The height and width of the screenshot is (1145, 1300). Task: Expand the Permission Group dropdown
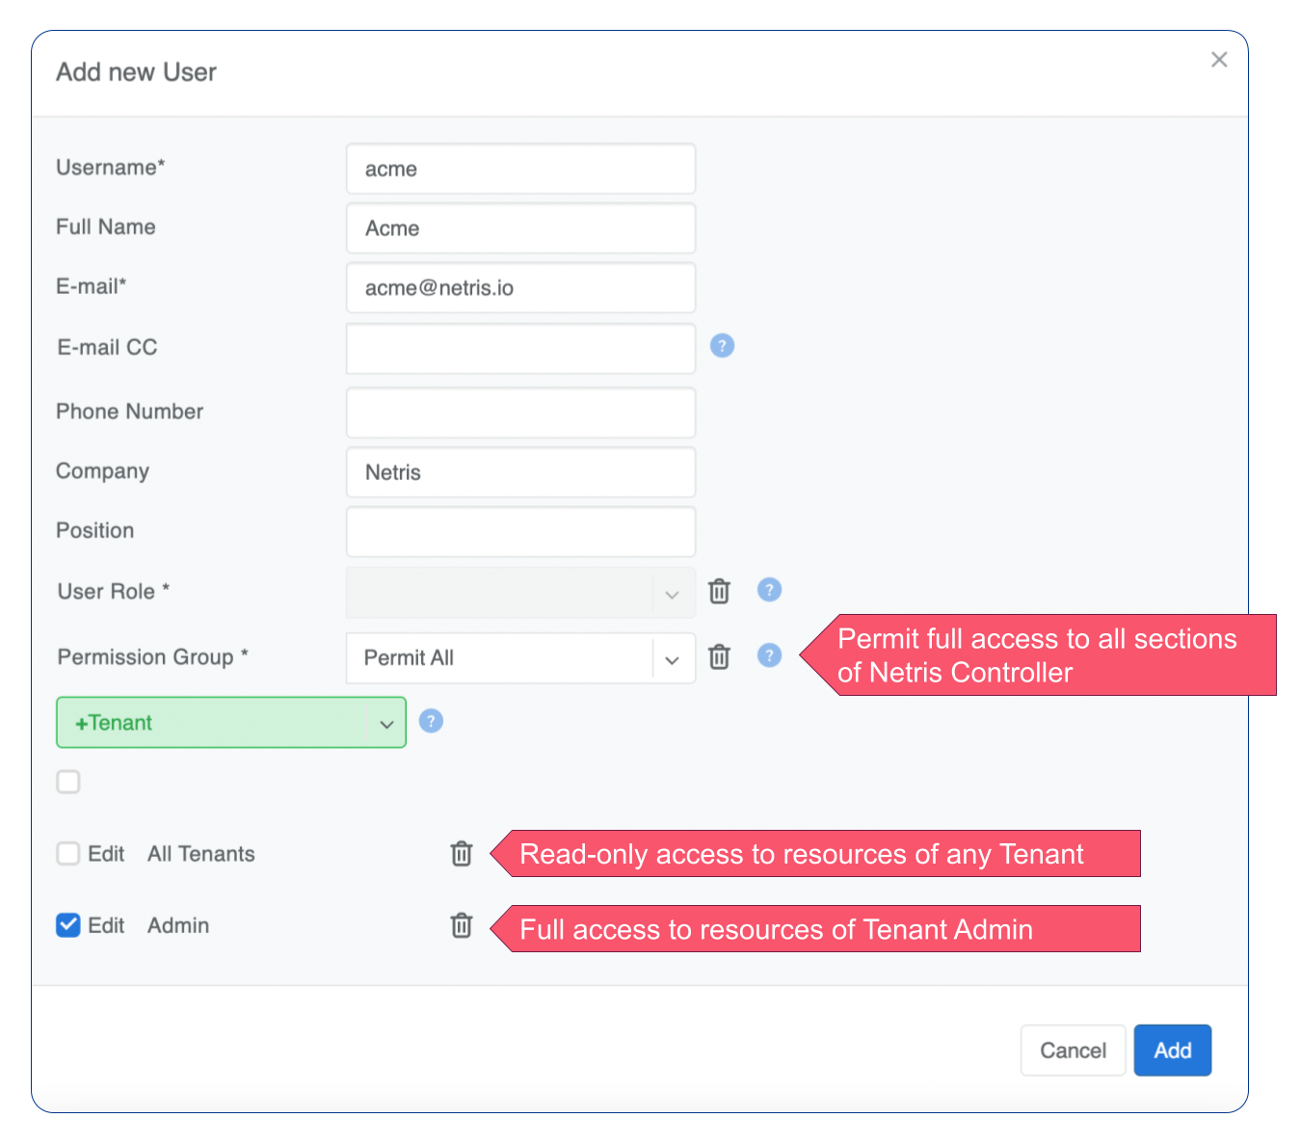(x=672, y=658)
